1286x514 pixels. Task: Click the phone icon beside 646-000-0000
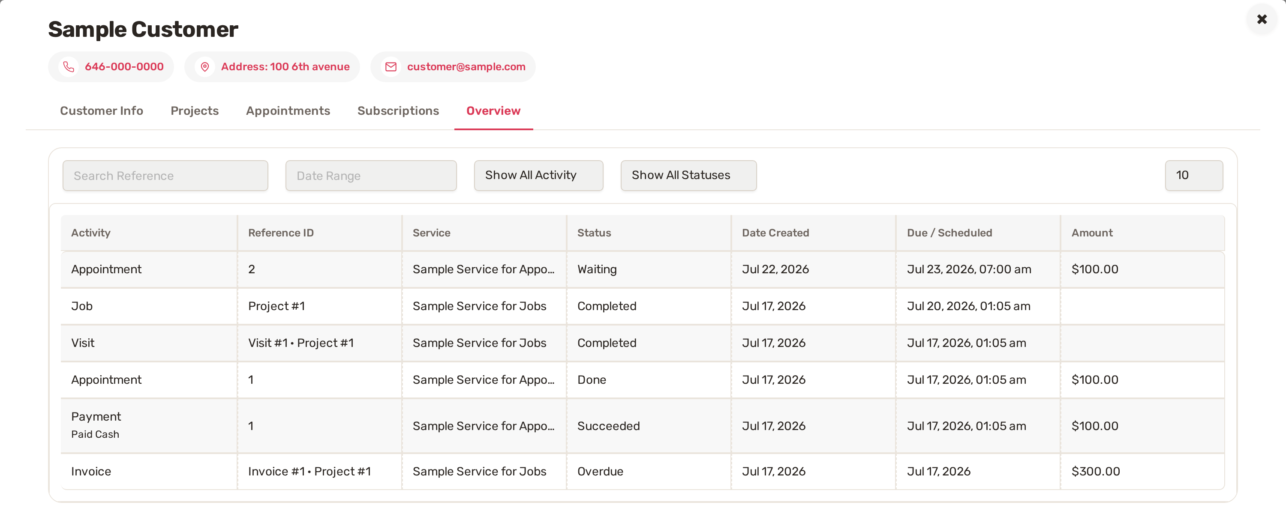69,67
